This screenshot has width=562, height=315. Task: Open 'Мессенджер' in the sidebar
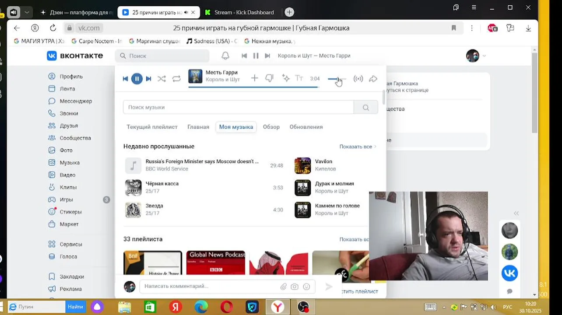click(x=75, y=101)
